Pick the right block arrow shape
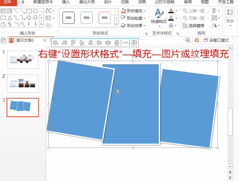The image size is (239, 181). [x=29, y=18]
